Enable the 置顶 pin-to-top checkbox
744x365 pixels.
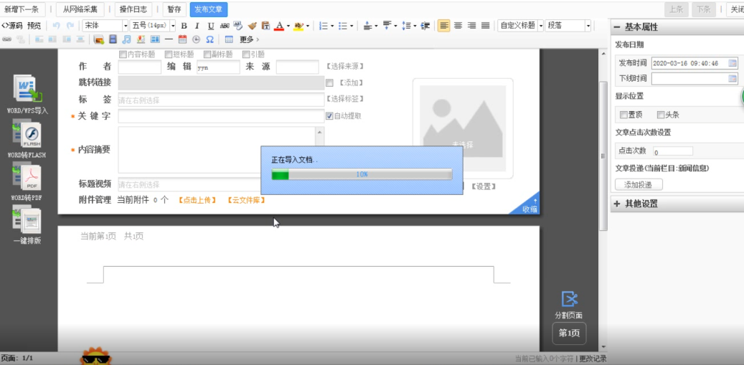click(x=623, y=115)
